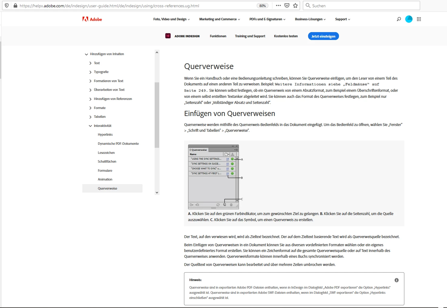Click the Querverweise panel screenshot image

click(215, 177)
